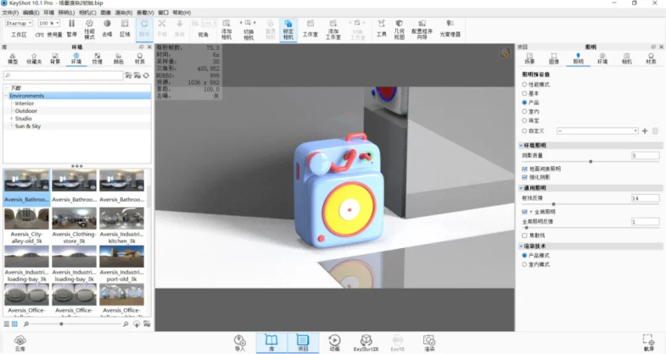Click the 导入 import icon in bottom bar
This screenshot has height=354, width=666.
pyautogui.click(x=239, y=341)
